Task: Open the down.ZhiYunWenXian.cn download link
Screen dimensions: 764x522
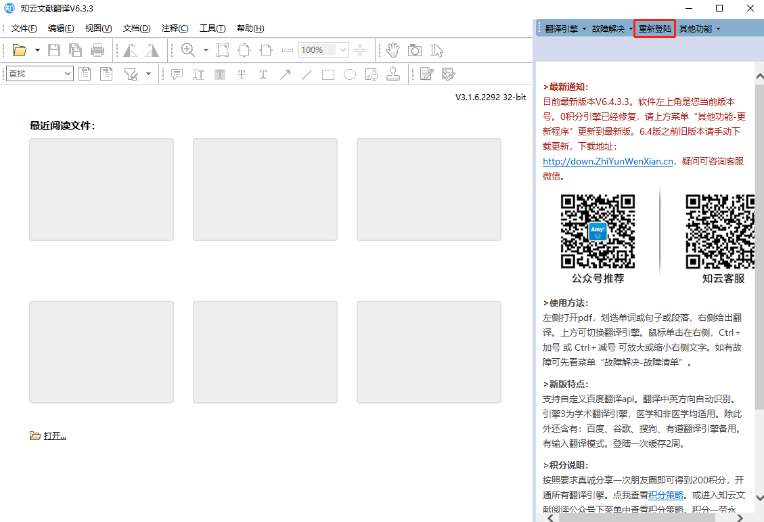Action: [607, 161]
